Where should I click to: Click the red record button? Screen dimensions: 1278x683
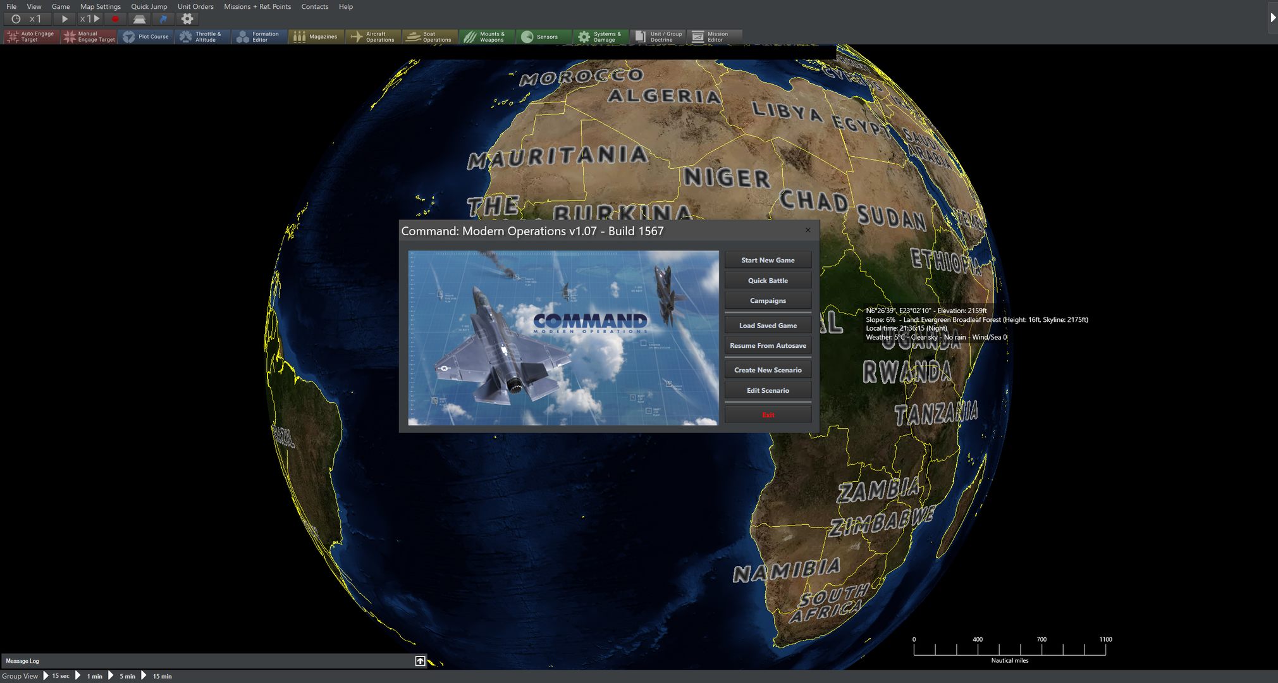pos(114,19)
